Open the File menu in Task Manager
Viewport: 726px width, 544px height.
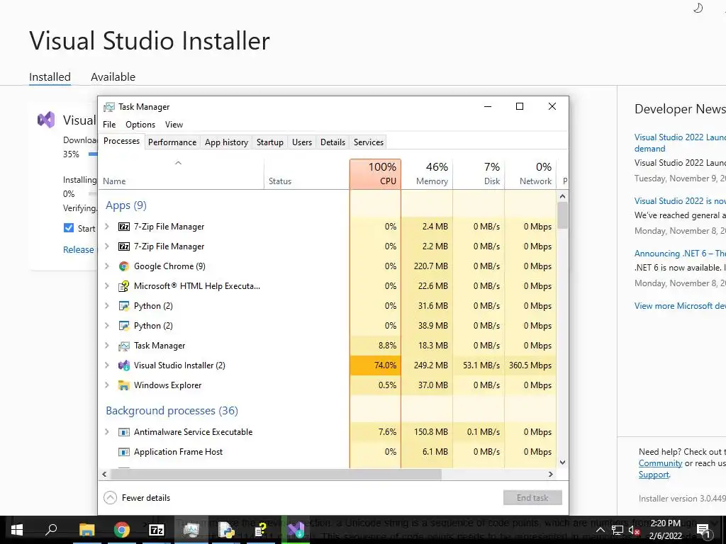pos(109,125)
